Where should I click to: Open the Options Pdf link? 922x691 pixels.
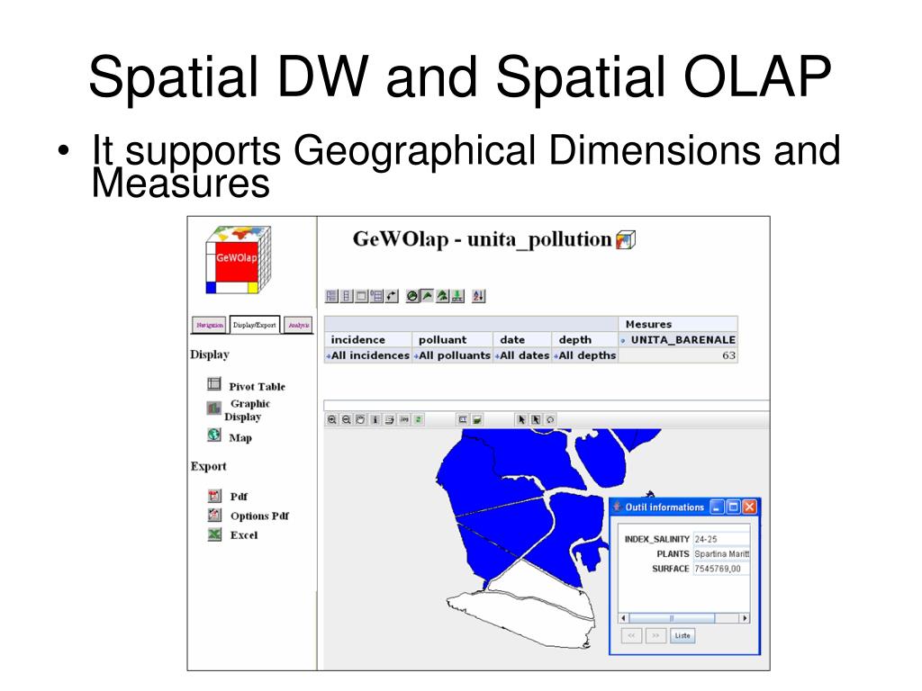(259, 516)
